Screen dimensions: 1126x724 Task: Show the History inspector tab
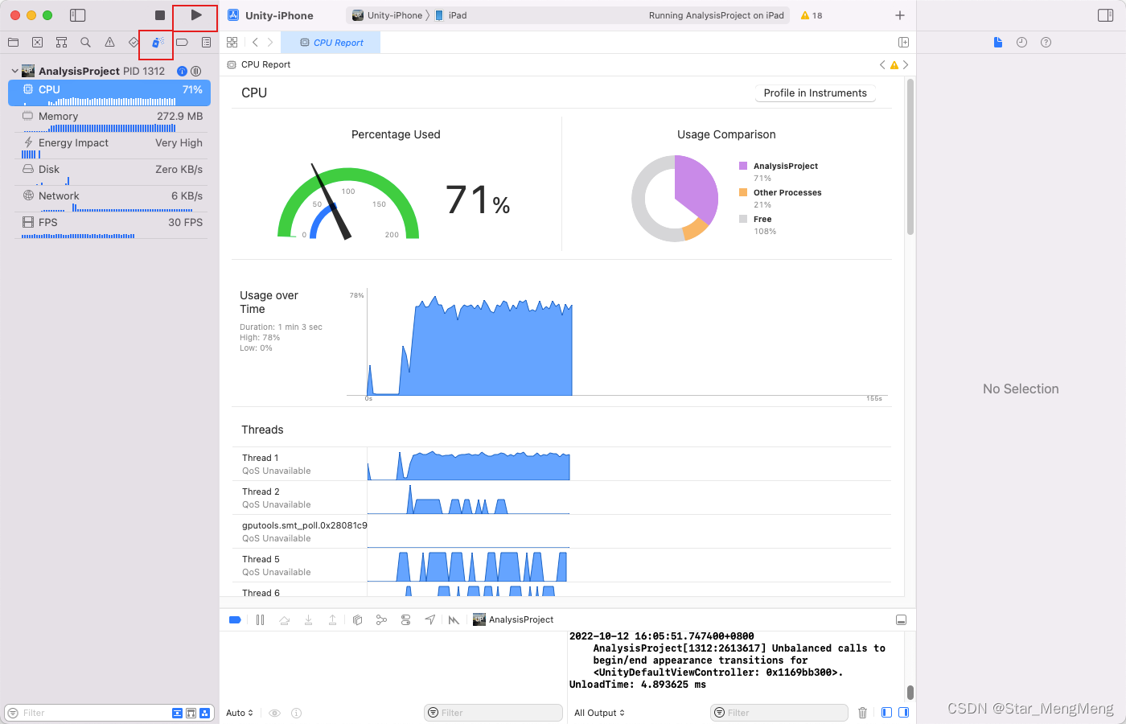[1021, 43]
